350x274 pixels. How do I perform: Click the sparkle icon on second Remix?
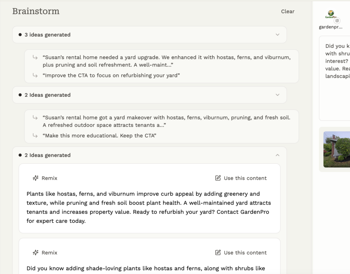click(36, 253)
